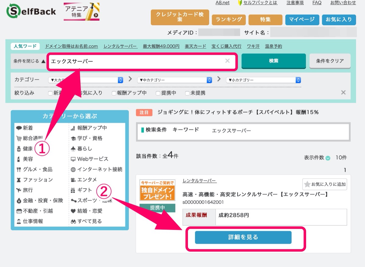Select the Webサービス monitor icon
Screen dimensions: 365x267
73,159
